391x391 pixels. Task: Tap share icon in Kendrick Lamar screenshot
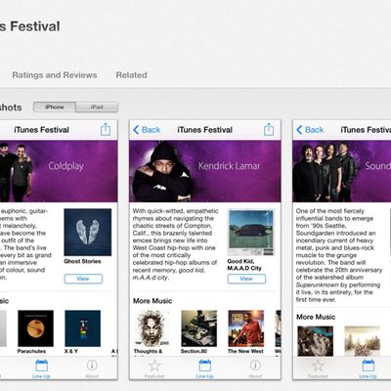pyautogui.click(x=269, y=129)
